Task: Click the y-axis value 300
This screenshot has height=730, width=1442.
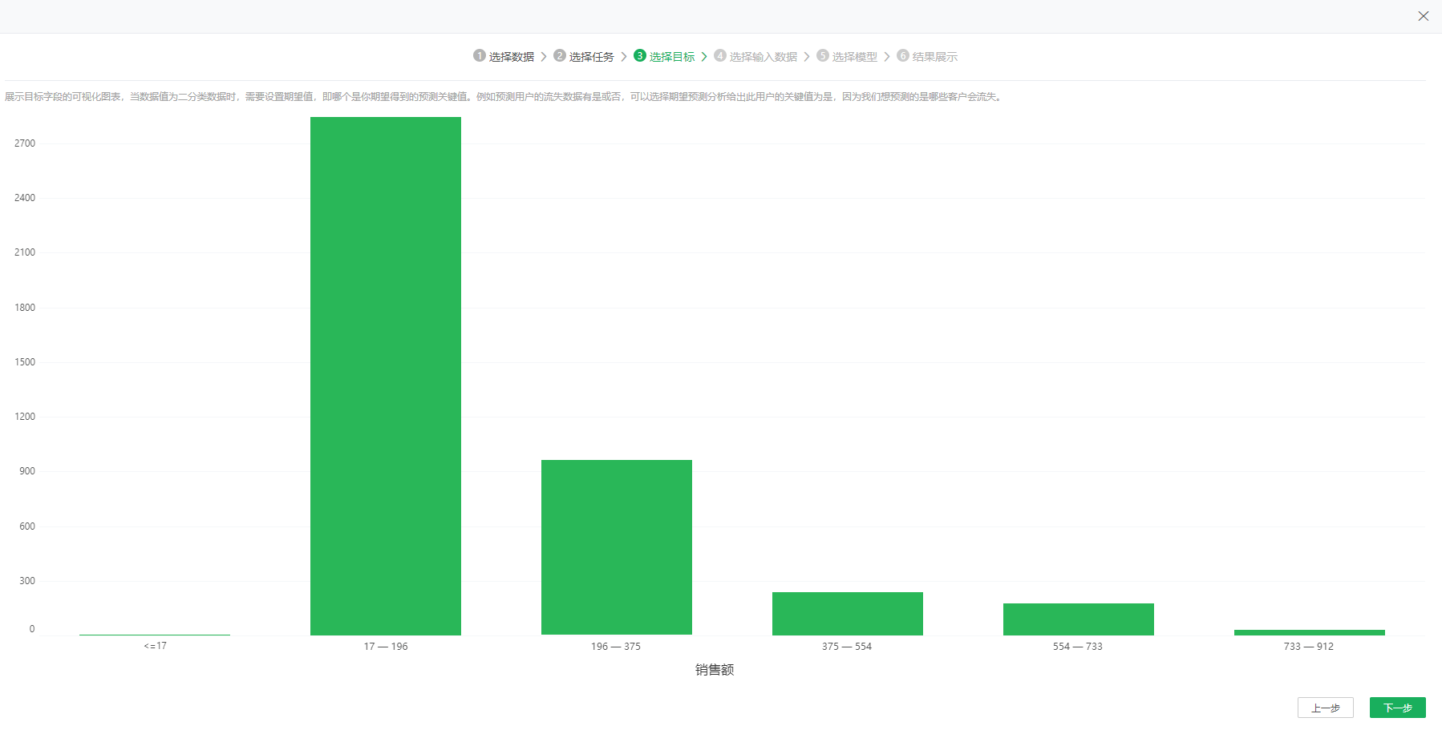Action: tap(27, 581)
